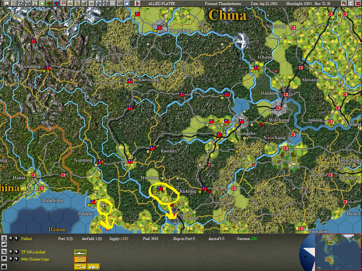Click the OP toolbar button
The height and width of the screenshot is (271, 362).
click(x=113, y=3)
